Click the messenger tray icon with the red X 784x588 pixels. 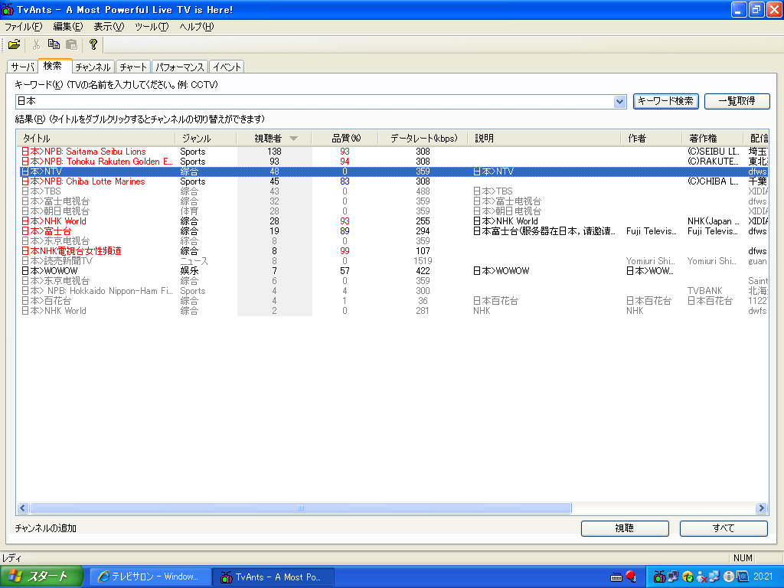point(701,577)
